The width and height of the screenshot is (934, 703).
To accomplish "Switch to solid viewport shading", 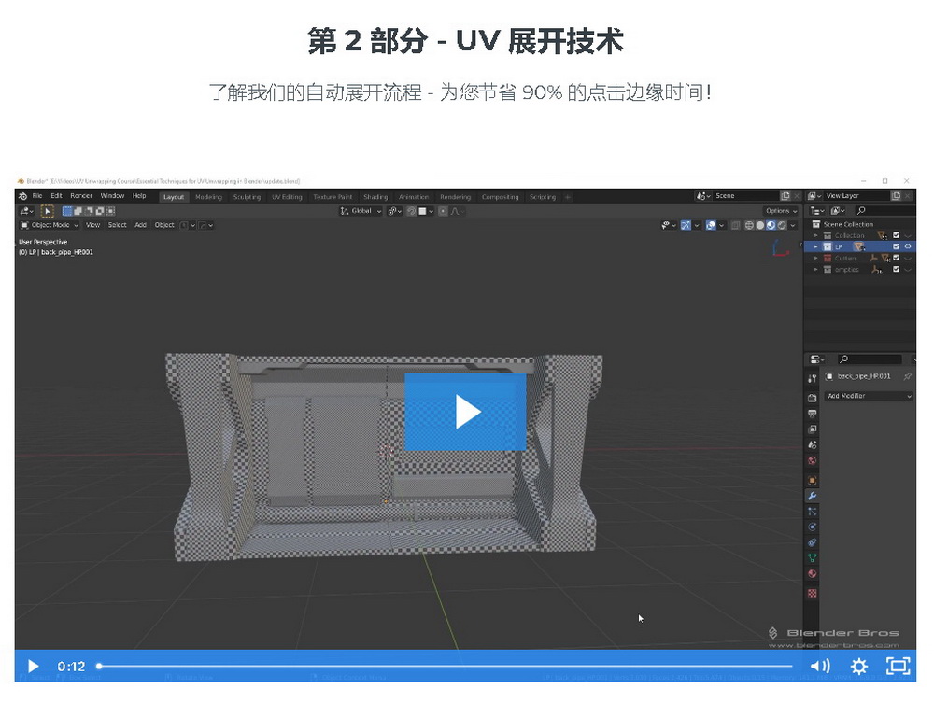I will click(760, 225).
